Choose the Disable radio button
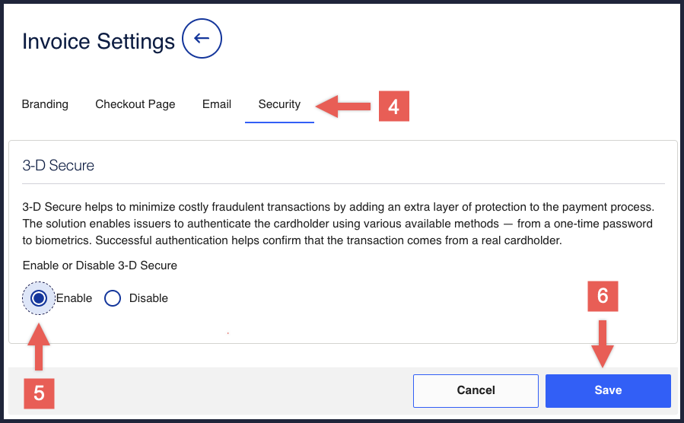The width and height of the screenshot is (684, 423). coord(113,298)
